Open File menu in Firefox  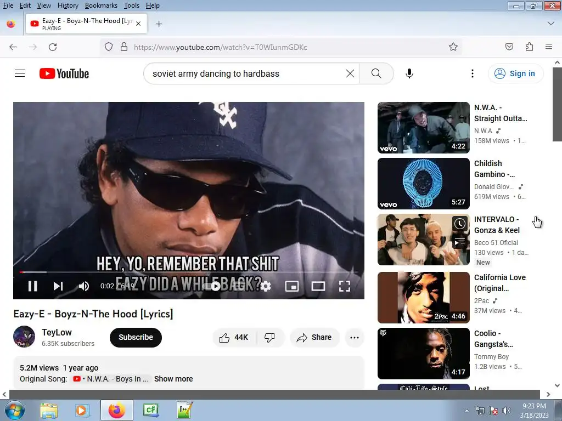tap(8, 5)
